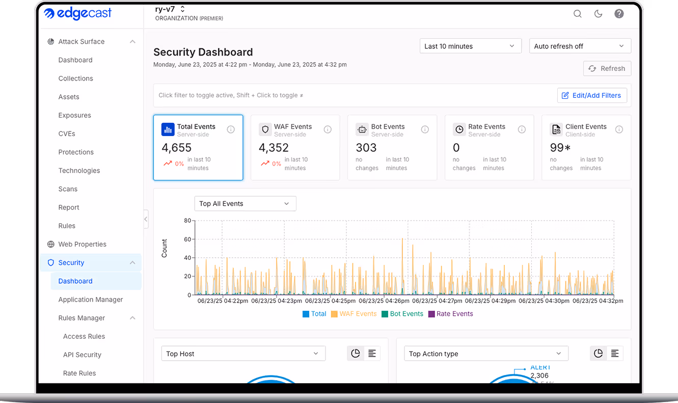Go to Collections in sidebar
This screenshot has width=678, height=403.
[x=76, y=78]
